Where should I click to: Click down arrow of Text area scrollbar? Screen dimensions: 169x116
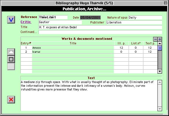point(160,109)
